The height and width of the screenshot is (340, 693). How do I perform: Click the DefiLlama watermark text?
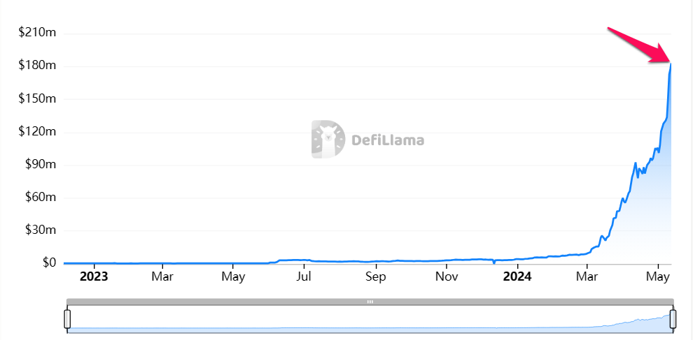point(387,140)
